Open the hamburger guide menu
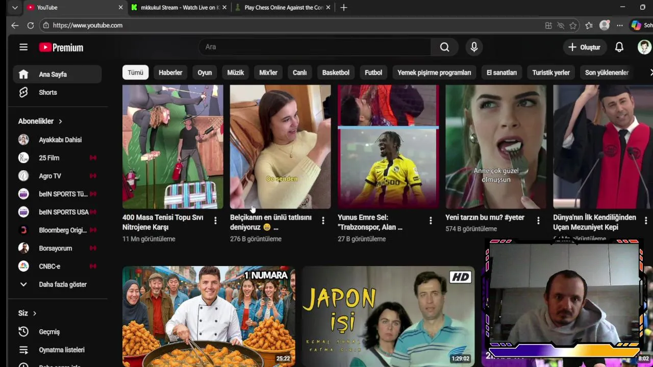Screen dimensions: 653x367 point(23,47)
